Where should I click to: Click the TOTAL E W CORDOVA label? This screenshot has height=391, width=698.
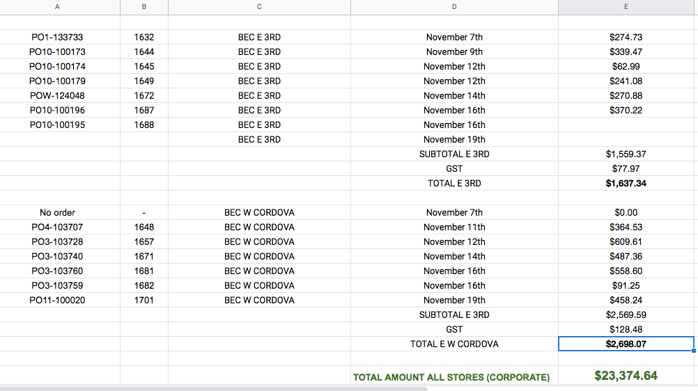coord(454,344)
